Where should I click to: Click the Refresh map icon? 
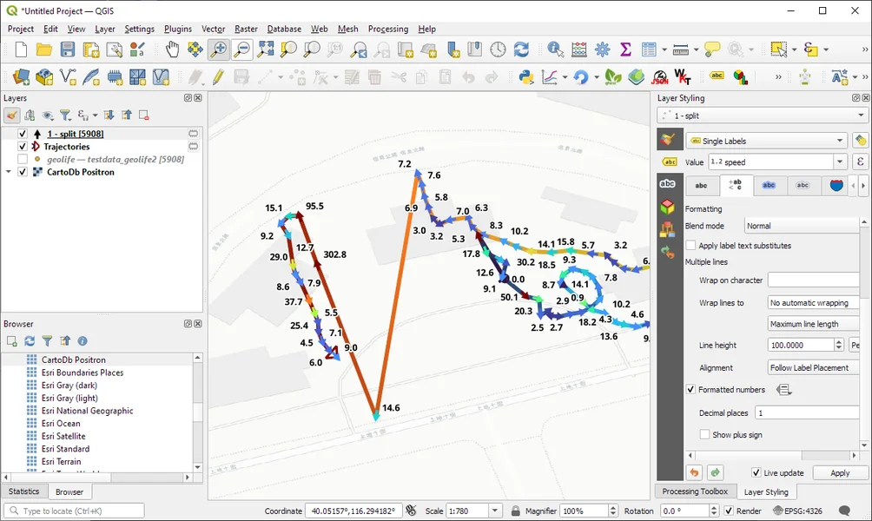pos(521,49)
